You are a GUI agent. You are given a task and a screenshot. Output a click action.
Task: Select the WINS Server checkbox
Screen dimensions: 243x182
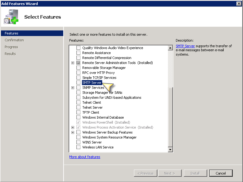(x=79, y=142)
